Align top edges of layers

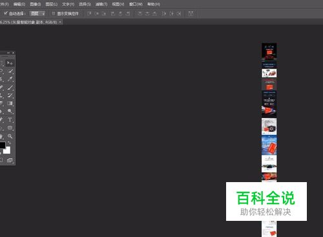coord(89,14)
